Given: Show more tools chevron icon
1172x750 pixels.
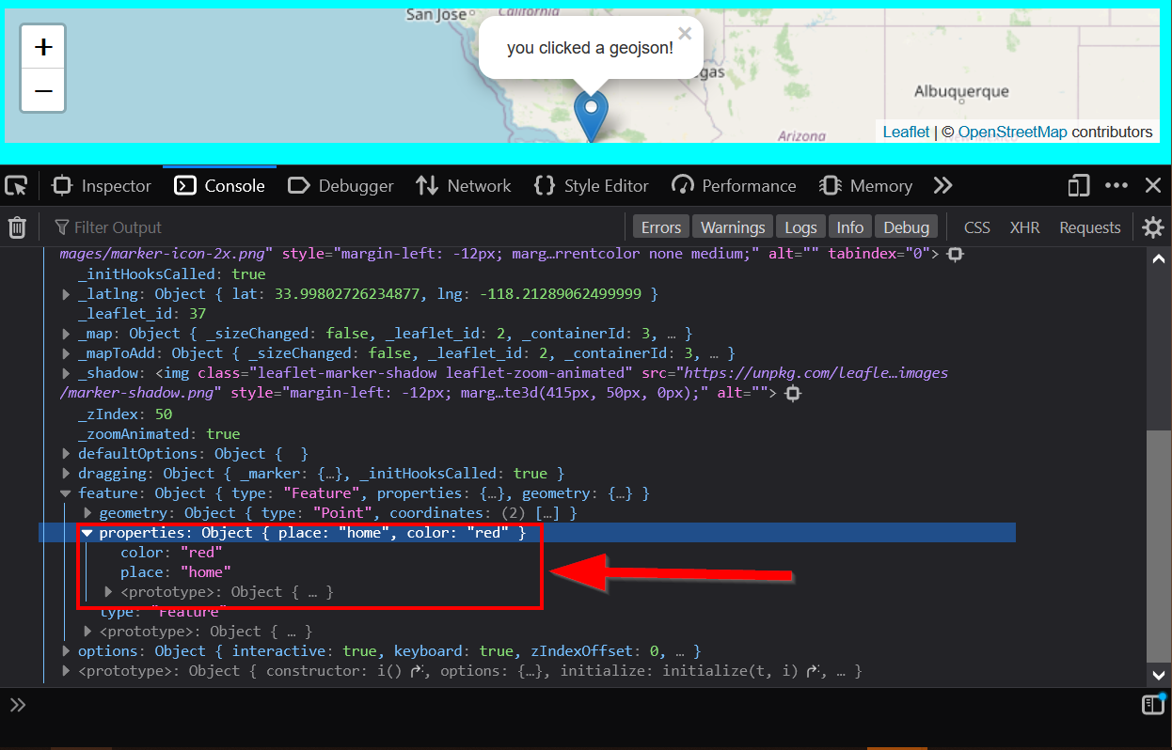Looking at the screenshot, I should [x=942, y=186].
